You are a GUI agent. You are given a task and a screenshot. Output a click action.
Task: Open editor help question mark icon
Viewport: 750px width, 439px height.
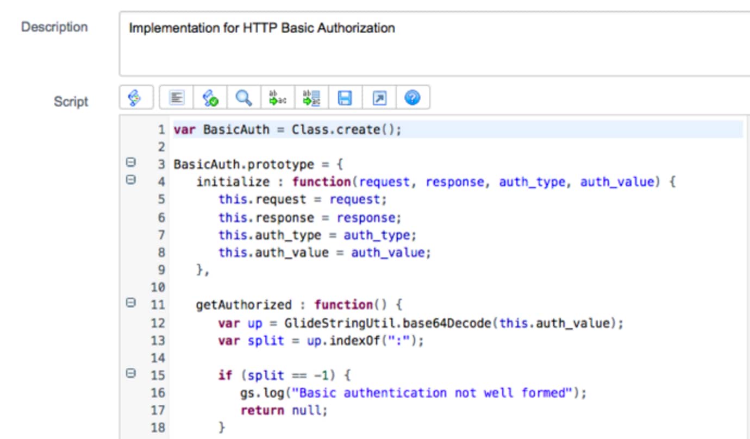click(412, 98)
